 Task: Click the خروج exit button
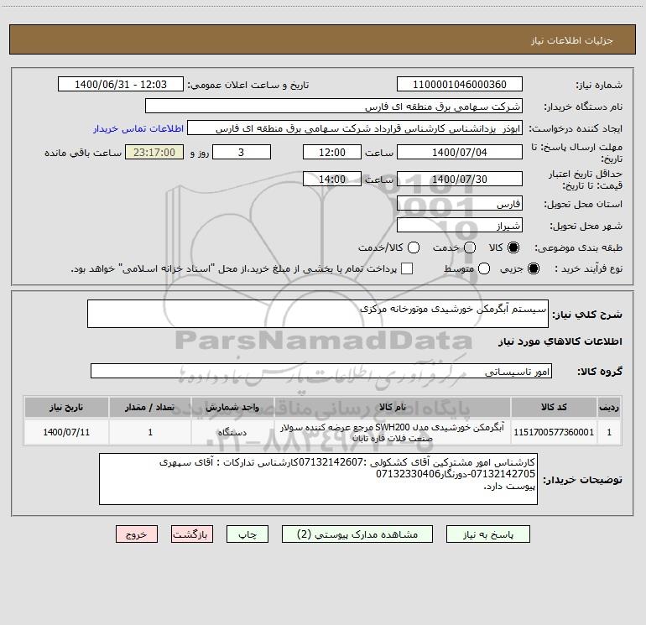click(x=137, y=534)
